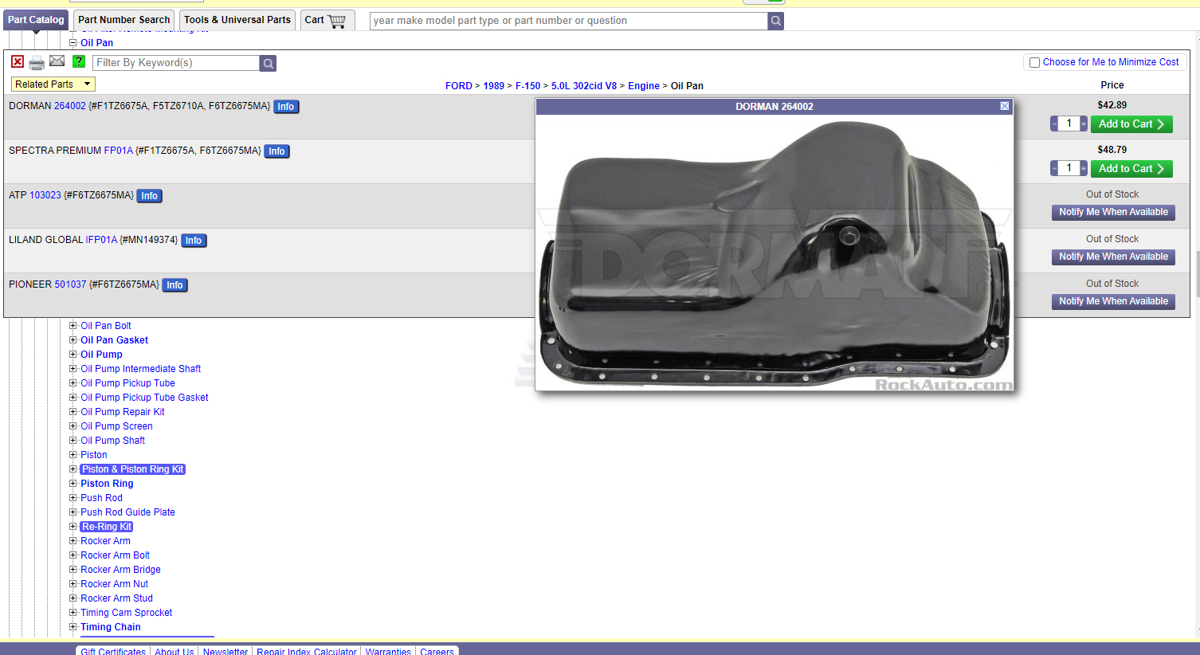Click the FORD breadcrumb link

tap(459, 86)
